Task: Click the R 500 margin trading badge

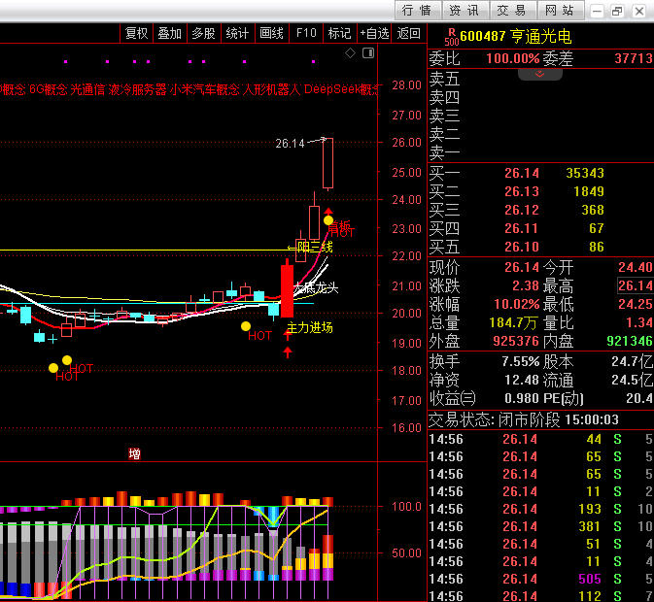Action: pyautogui.click(x=451, y=37)
